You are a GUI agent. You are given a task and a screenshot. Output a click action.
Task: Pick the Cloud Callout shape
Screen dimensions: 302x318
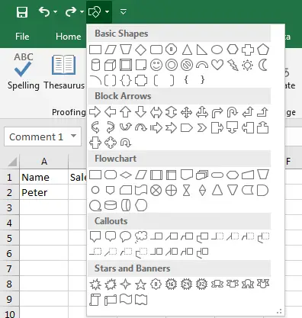(141, 237)
